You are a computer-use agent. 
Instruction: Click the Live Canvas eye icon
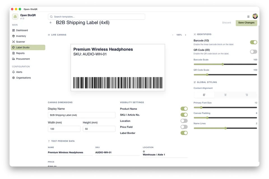(49, 35)
